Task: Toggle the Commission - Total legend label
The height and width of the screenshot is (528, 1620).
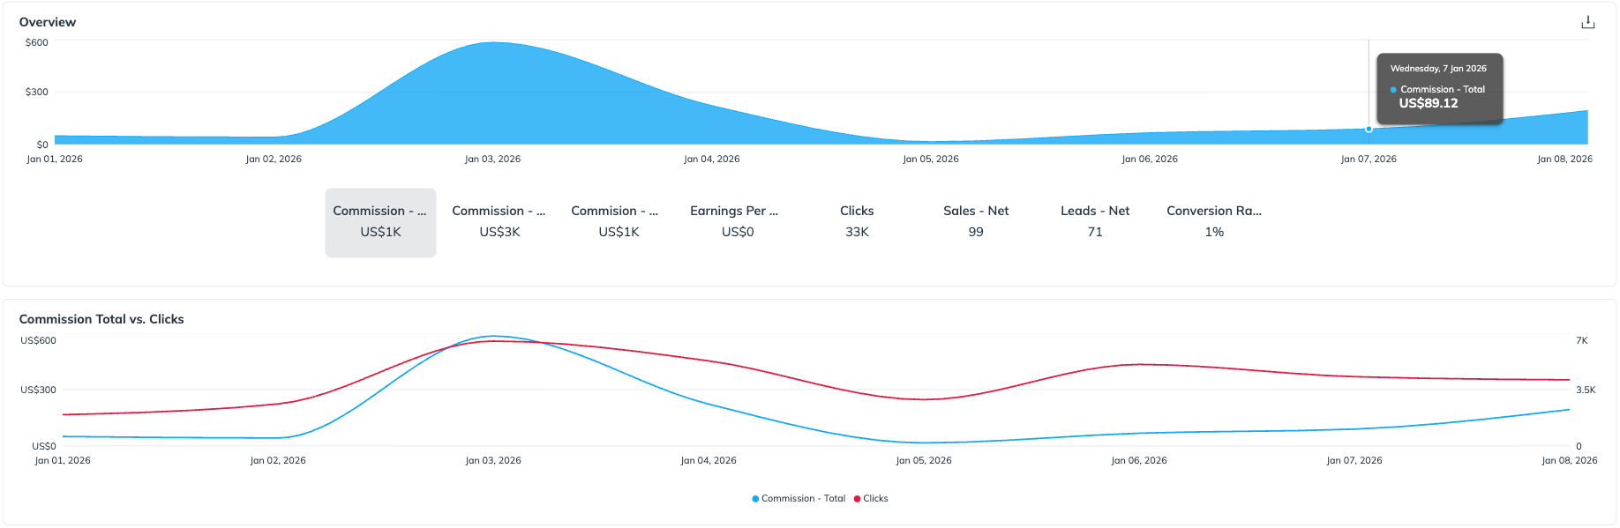Action: 803,499
